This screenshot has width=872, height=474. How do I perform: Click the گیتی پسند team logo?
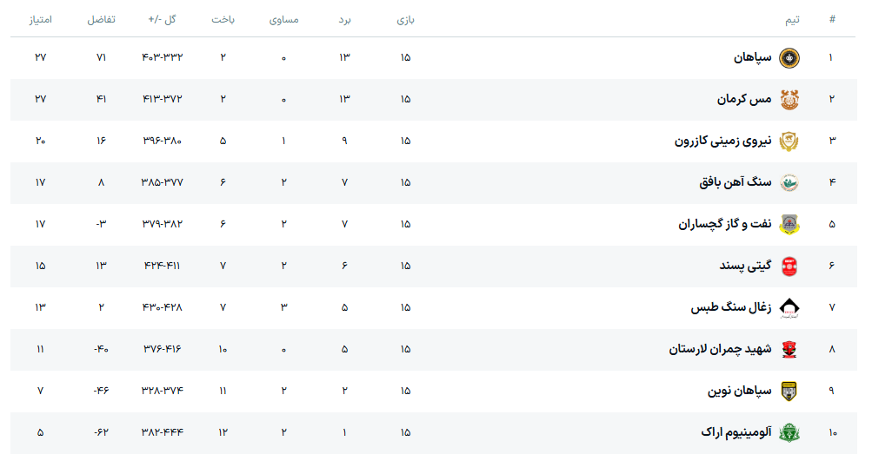coord(789,267)
